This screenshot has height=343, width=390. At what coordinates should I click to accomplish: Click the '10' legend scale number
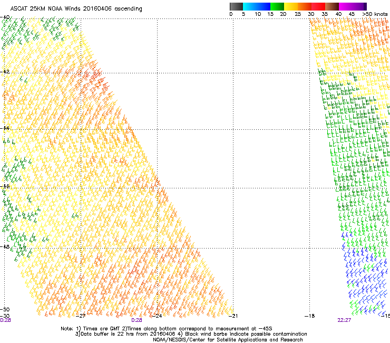click(258, 14)
